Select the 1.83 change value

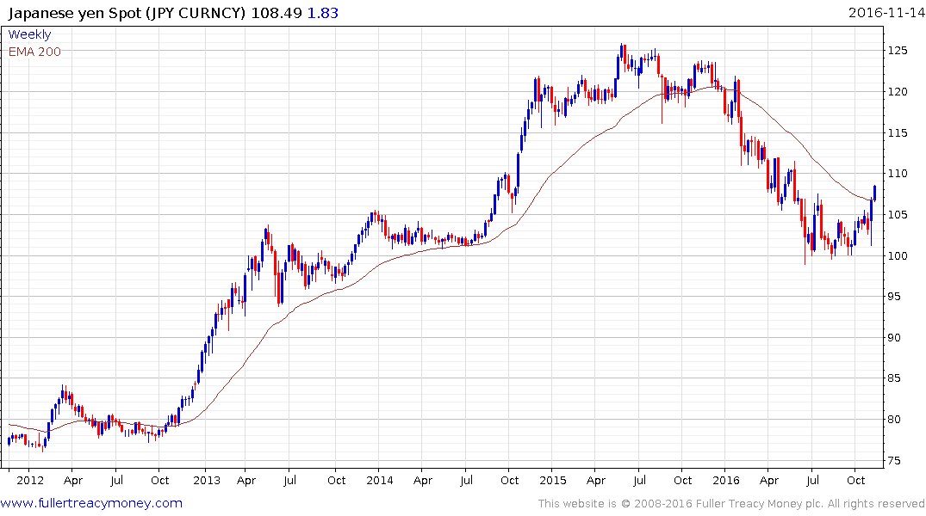tap(322, 13)
